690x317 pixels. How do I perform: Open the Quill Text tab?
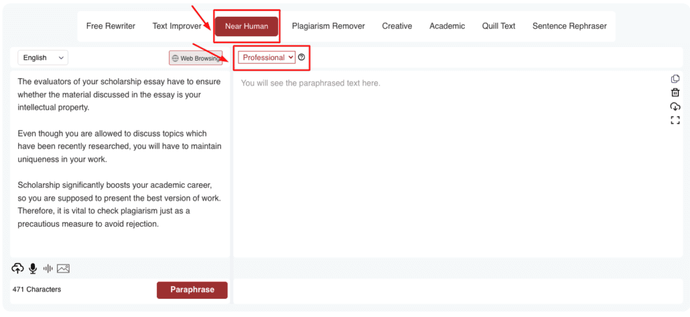[x=499, y=26]
